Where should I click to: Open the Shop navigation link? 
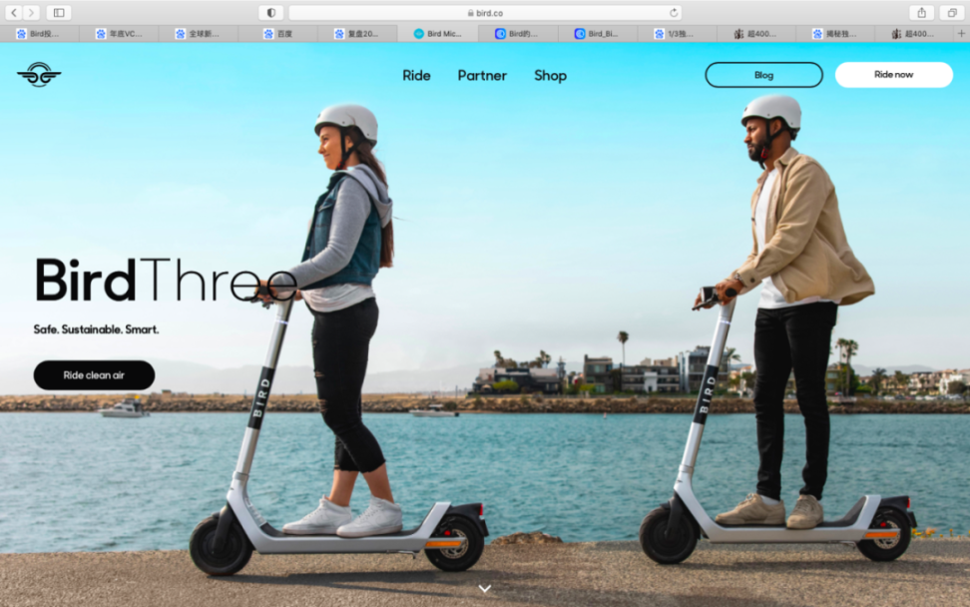coord(550,76)
